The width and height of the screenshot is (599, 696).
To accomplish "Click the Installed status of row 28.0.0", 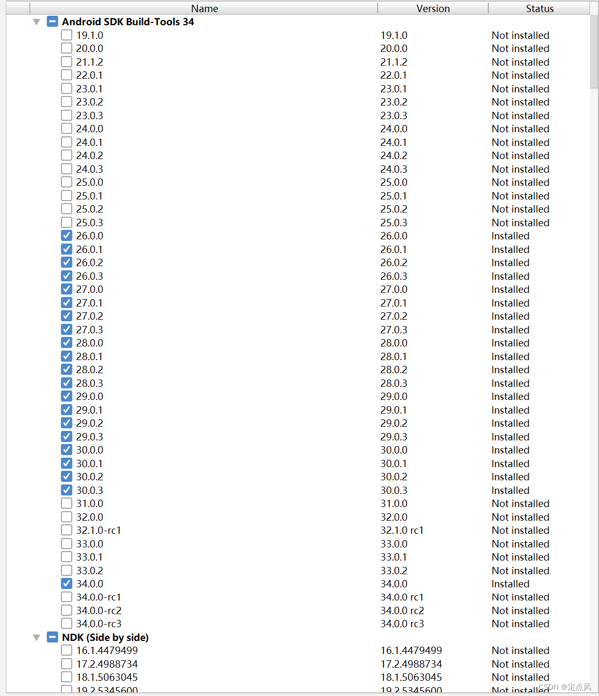I will tap(510, 343).
